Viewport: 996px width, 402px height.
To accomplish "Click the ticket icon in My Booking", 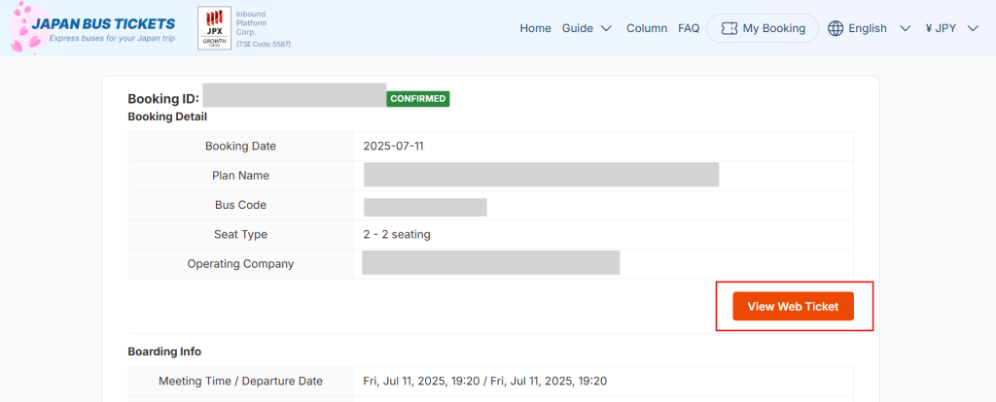I will click(729, 28).
